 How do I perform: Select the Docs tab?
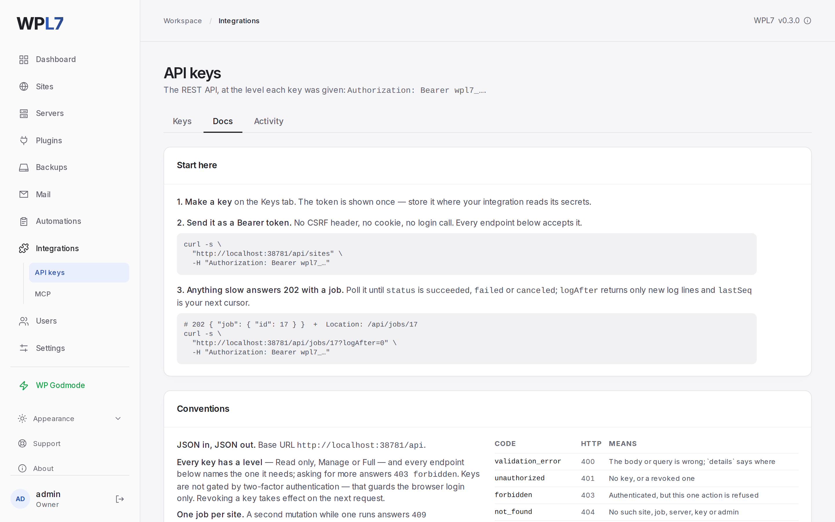[x=223, y=121]
